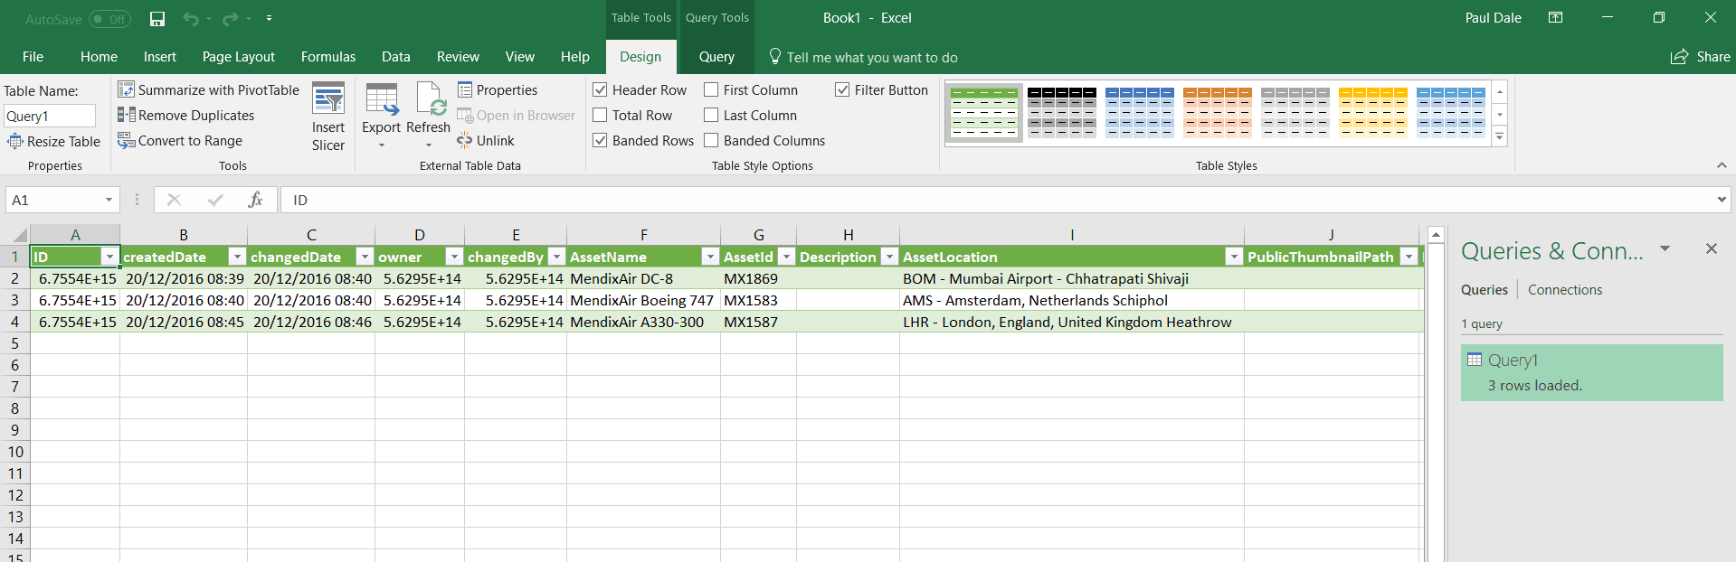Open Queries pane options dropdown arrow

(x=1665, y=248)
